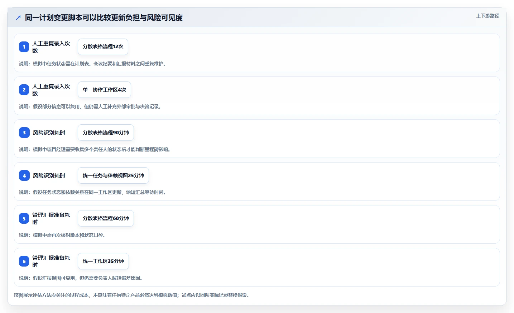Select the 统一工作区35分钟 chip
The height and width of the screenshot is (313, 514).
103,261
